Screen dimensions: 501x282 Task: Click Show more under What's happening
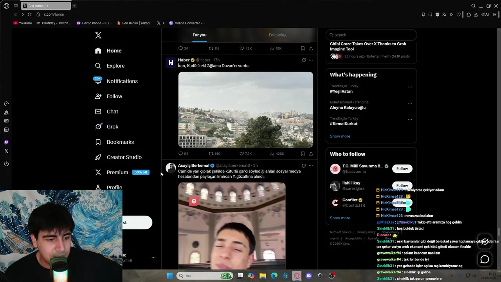[x=340, y=136]
